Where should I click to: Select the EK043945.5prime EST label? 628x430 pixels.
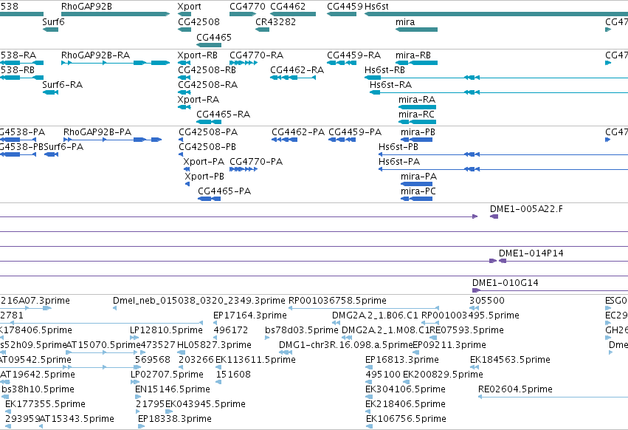pos(205,404)
